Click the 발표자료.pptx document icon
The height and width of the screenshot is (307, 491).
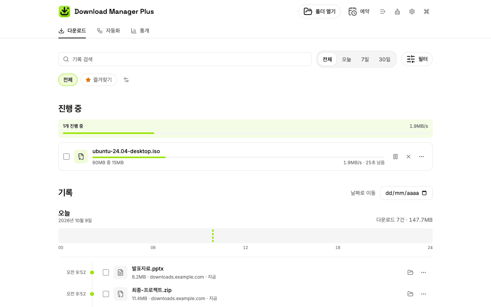[120, 272]
